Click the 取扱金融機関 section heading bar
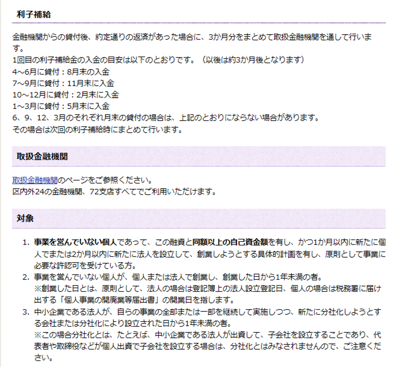Screen dimensions: 396x367 (199, 156)
